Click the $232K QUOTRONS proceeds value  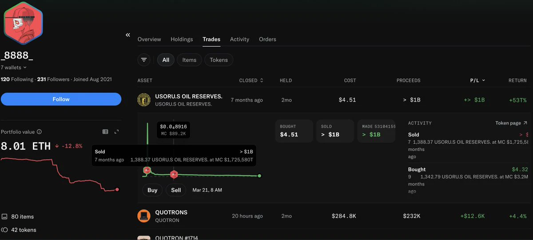point(412,216)
